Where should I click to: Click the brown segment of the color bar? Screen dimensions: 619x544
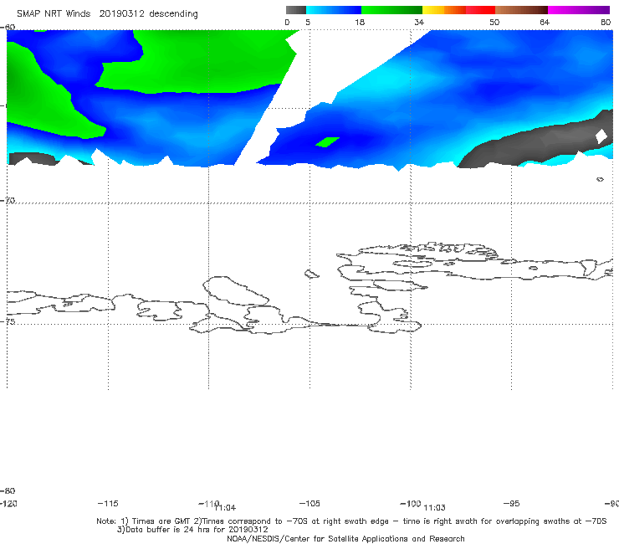(x=521, y=10)
